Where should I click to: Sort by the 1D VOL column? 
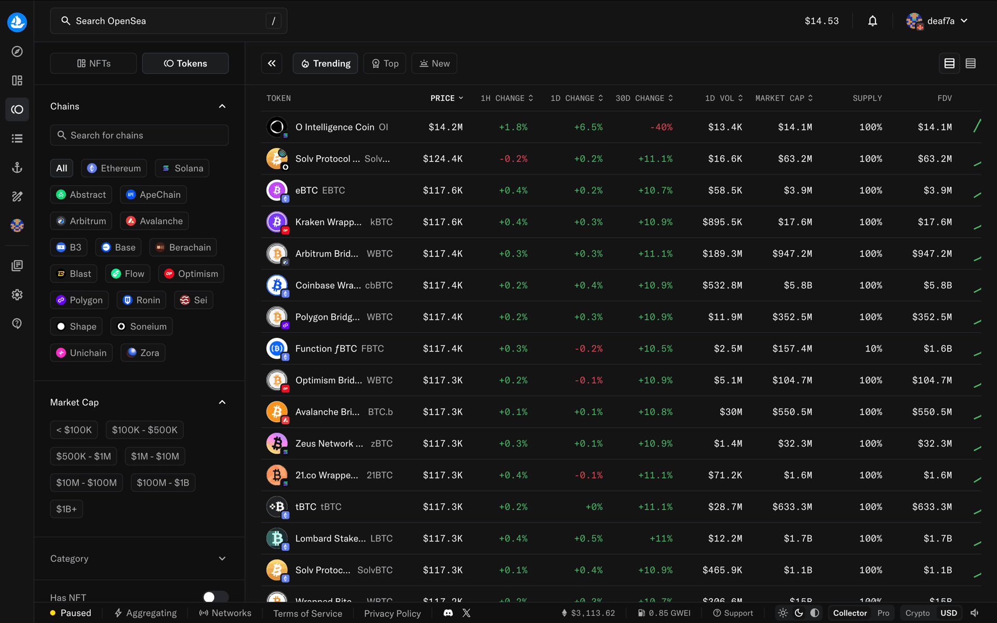pos(724,98)
